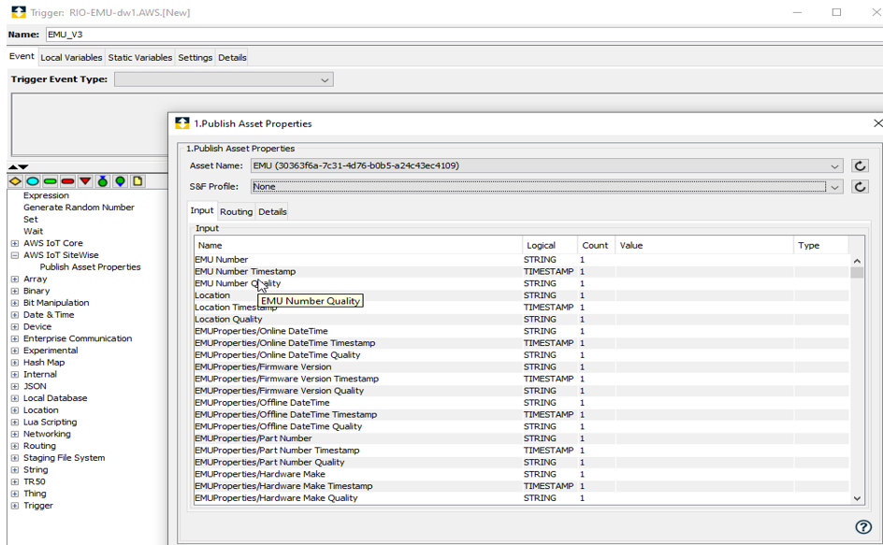Select the Wait action item
883x545 pixels.
coord(34,232)
